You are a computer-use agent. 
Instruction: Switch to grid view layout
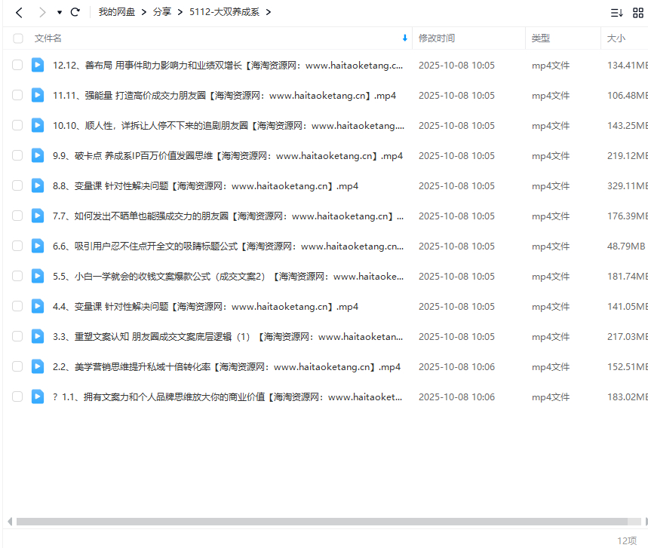(x=638, y=12)
